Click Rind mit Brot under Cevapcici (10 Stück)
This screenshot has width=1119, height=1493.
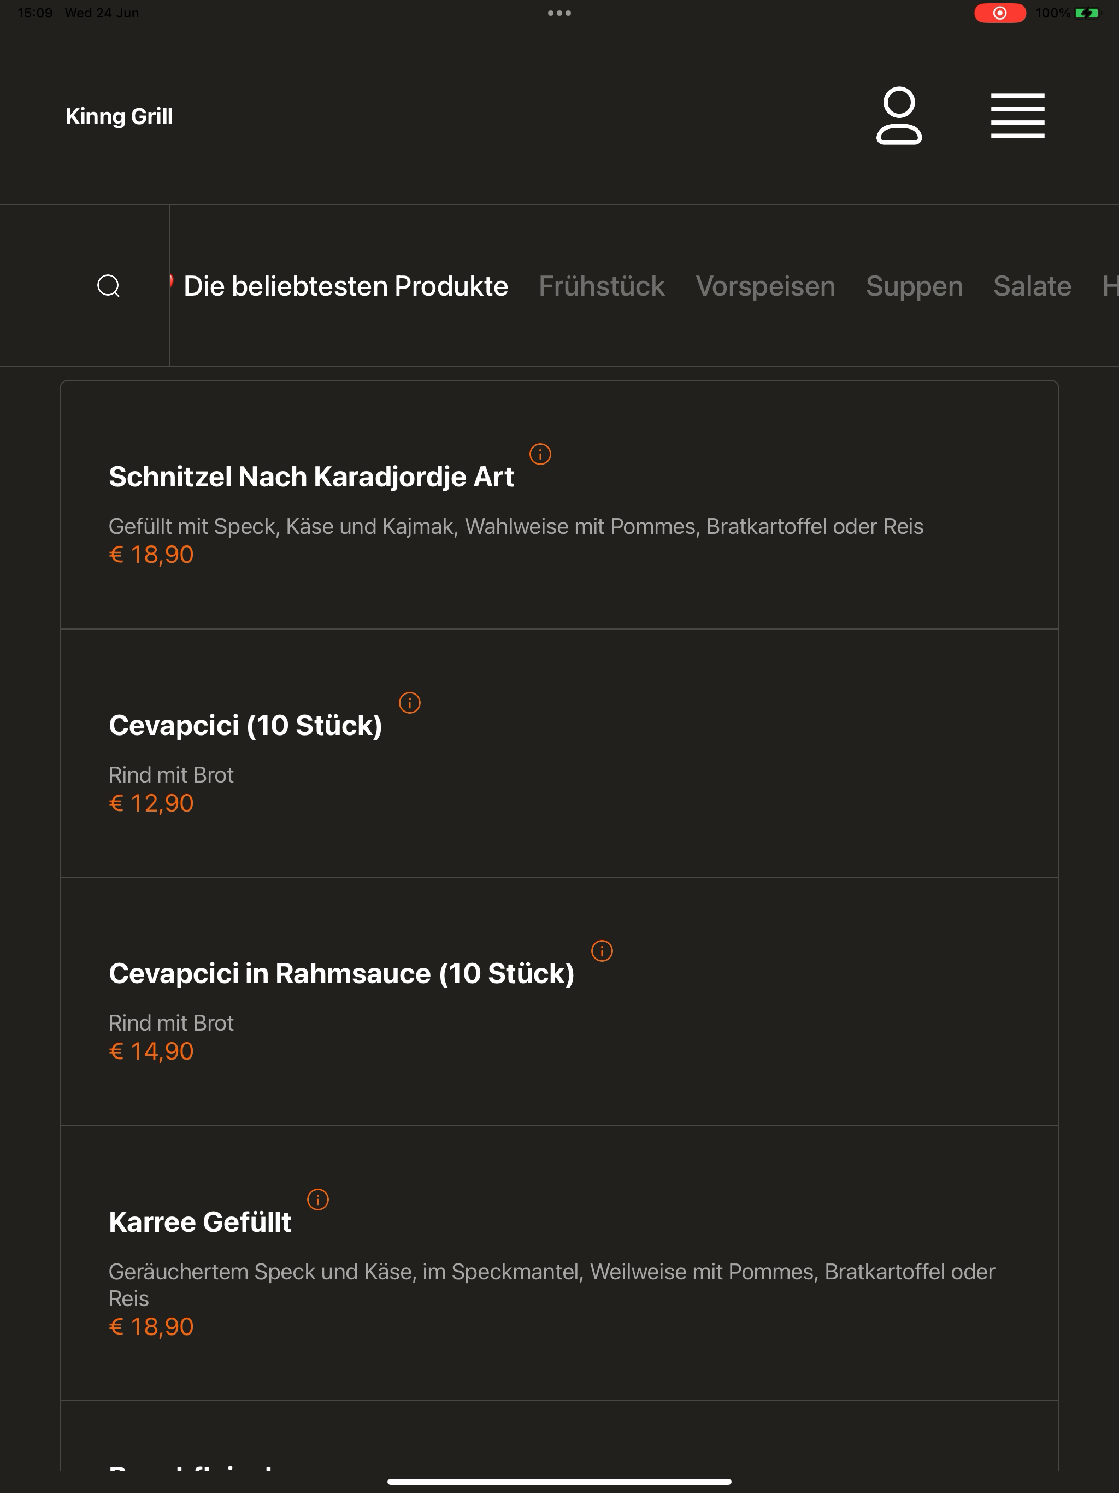coord(171,775)
